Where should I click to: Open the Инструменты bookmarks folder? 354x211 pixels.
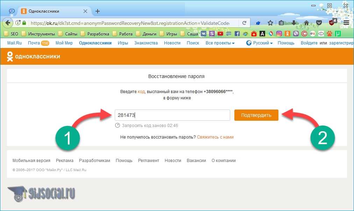click(38, 34)
